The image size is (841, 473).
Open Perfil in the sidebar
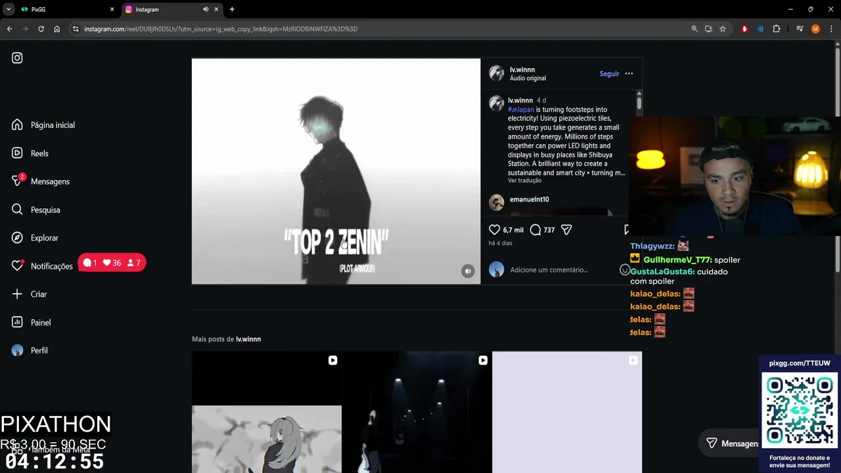coord(30,350)
